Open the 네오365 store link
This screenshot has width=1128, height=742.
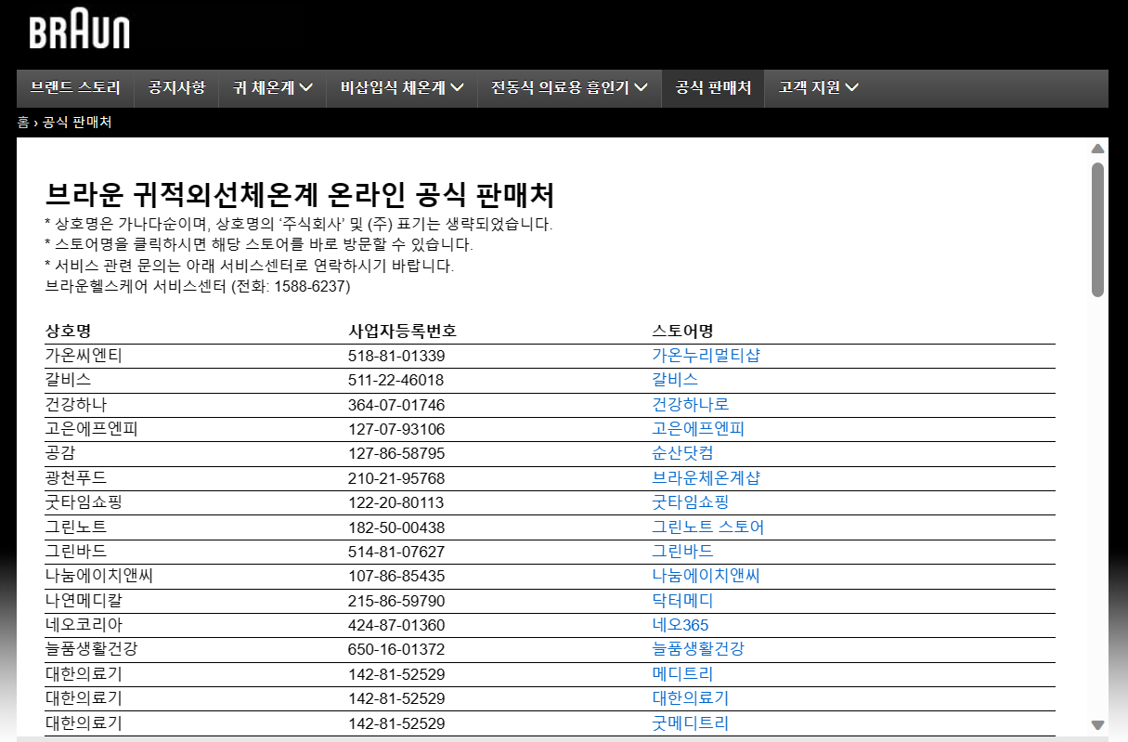(681, 625)
